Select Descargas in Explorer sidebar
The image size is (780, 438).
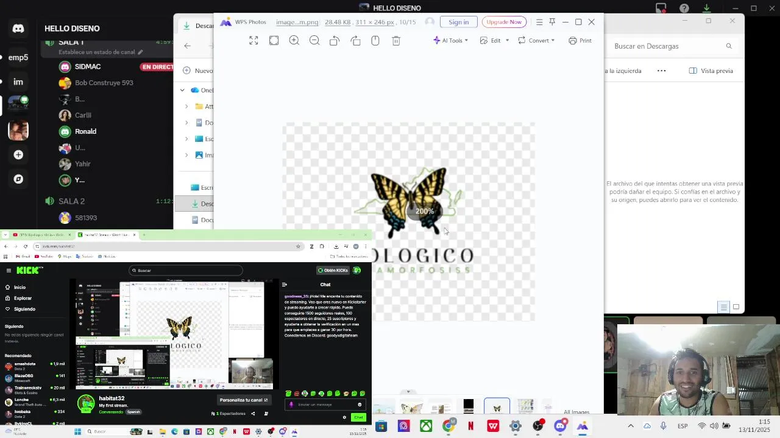point(194,204)
